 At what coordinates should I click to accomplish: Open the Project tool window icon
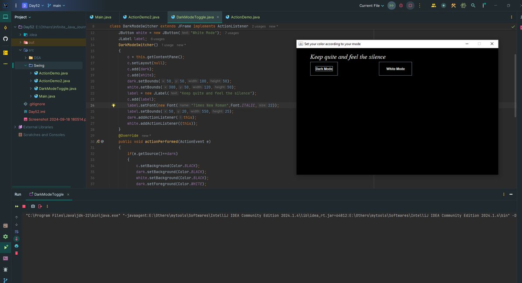click(6, 17)
